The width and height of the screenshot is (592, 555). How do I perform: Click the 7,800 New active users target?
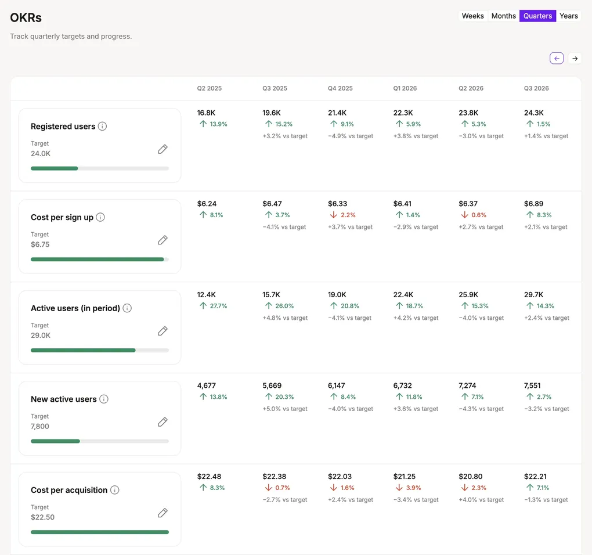point(40,427)
